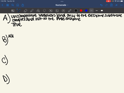Select the medium stroke width

coord(97,11)
